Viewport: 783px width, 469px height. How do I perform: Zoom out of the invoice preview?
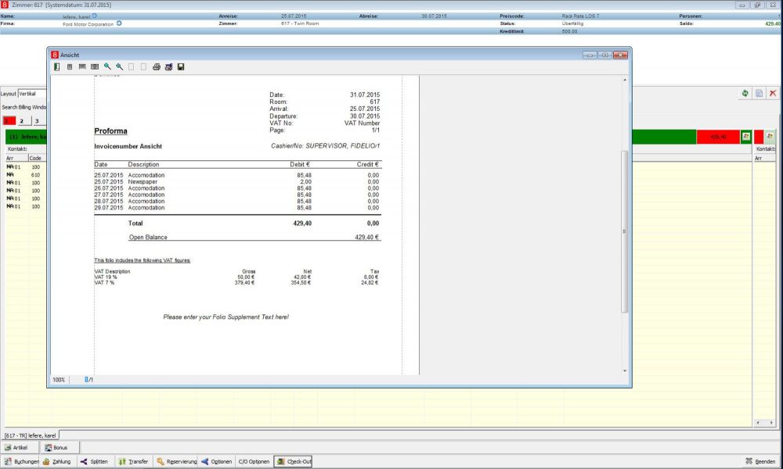click(119, 66)
